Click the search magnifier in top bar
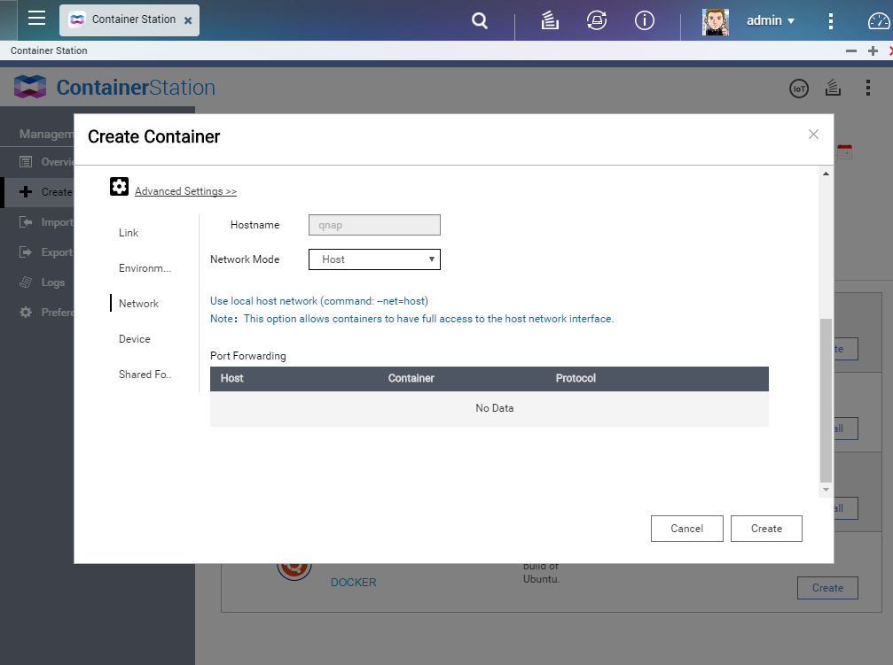 (480, 21)
